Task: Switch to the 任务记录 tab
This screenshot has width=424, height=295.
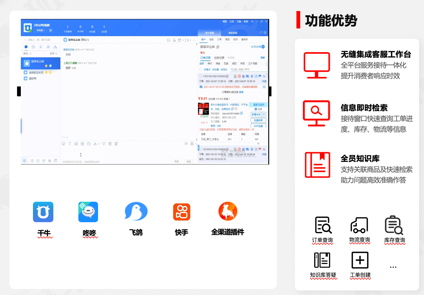Action: click(219, 58)
